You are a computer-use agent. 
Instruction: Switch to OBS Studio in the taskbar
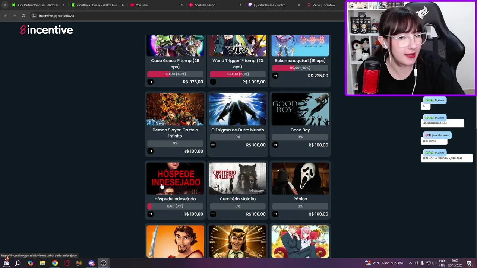(x=104, y=263)
